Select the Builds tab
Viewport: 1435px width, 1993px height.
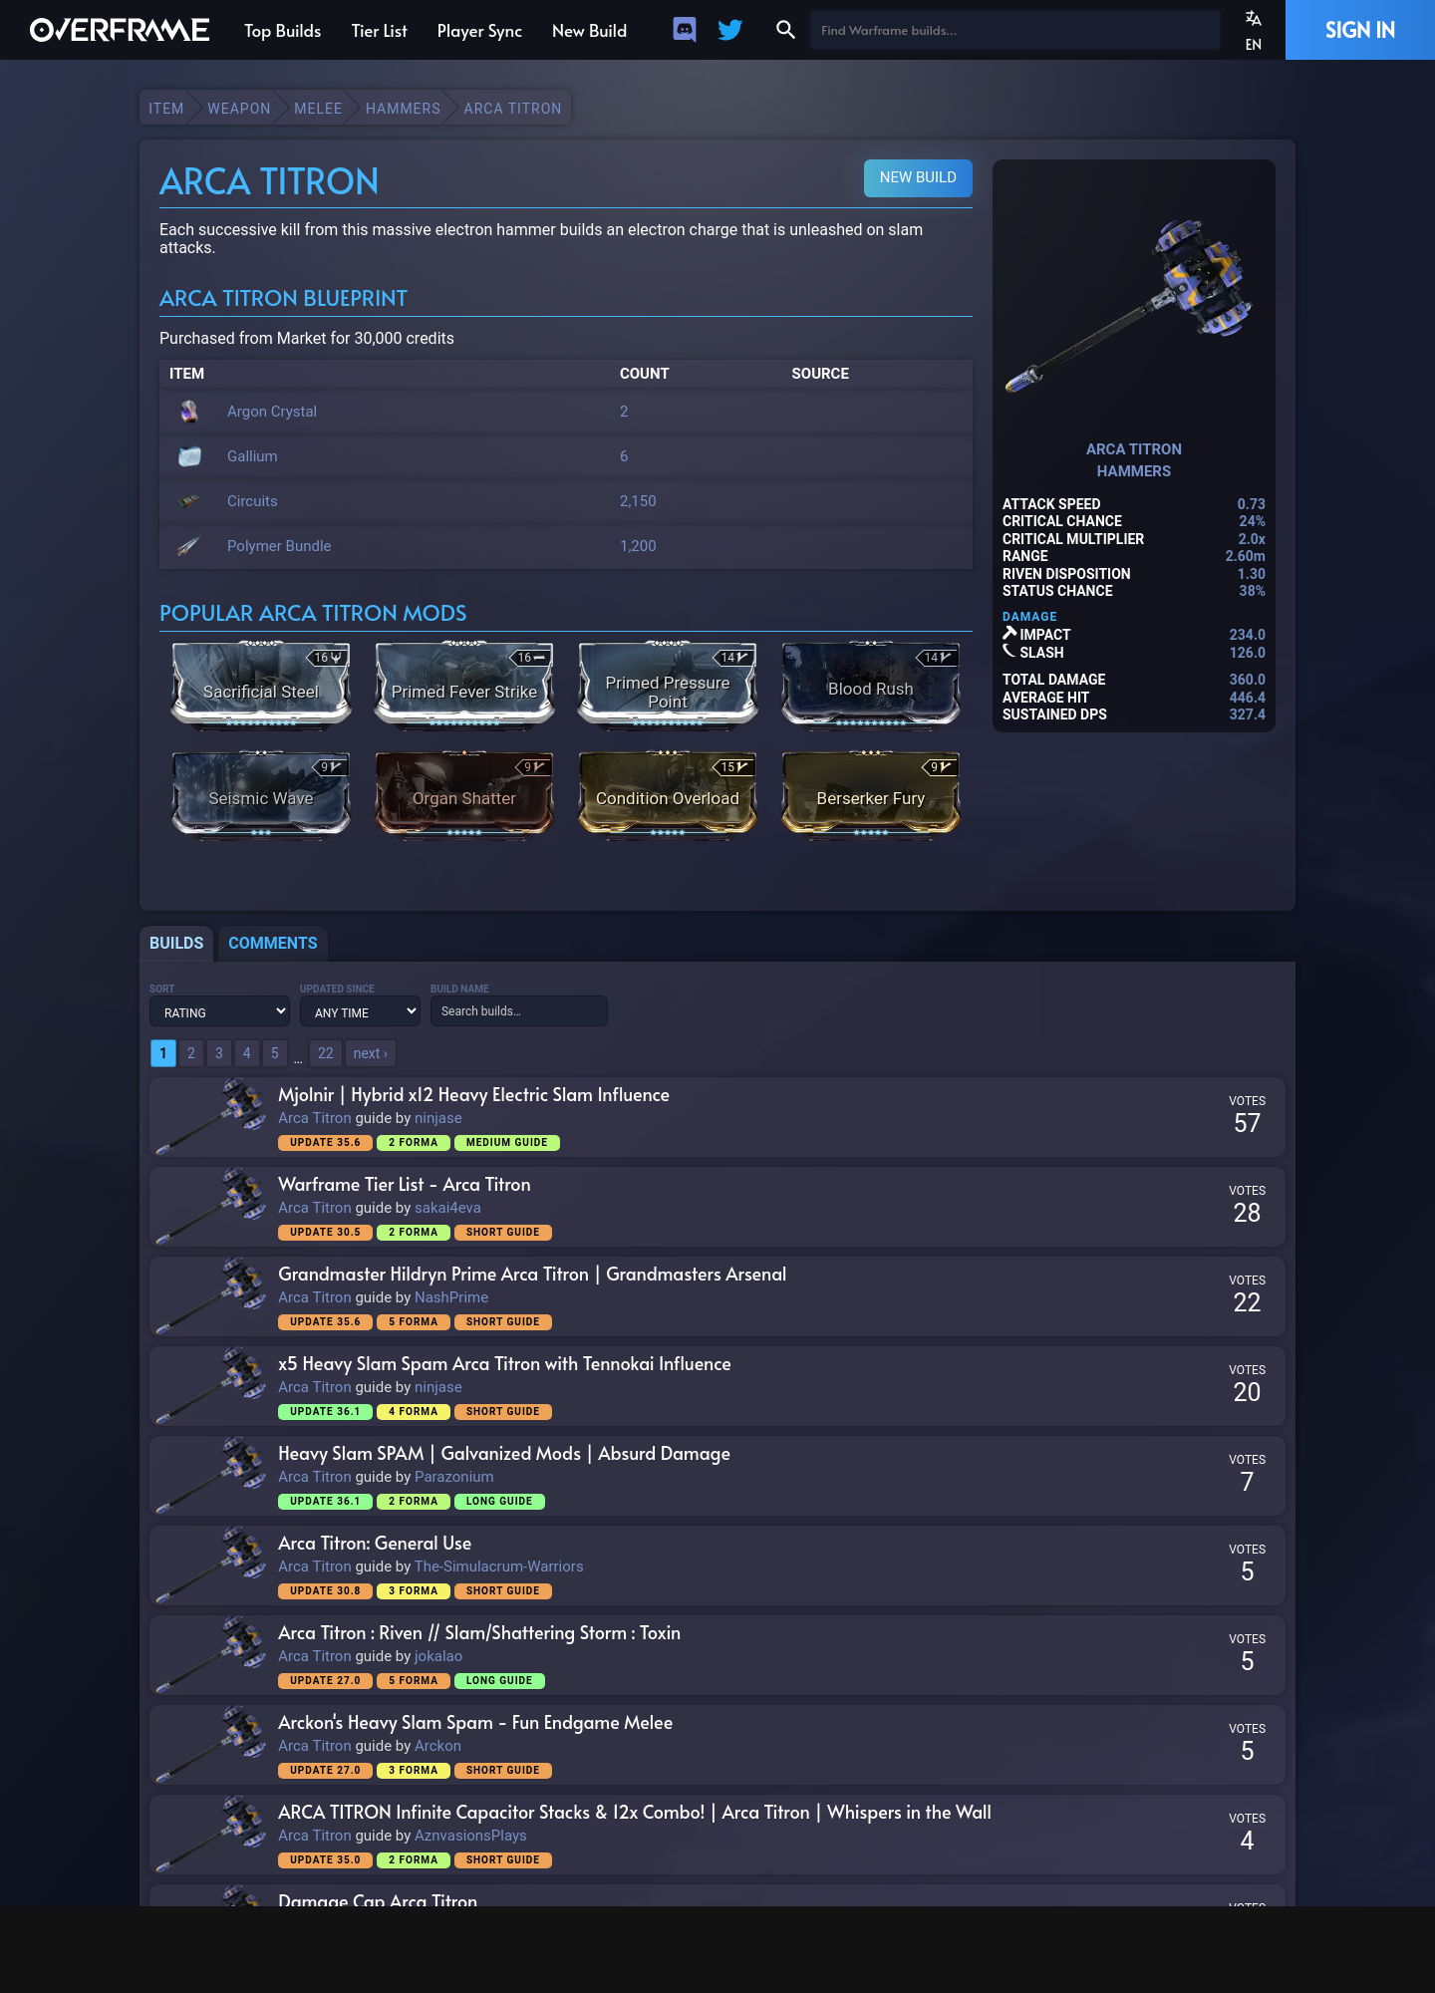pos(176,943)
